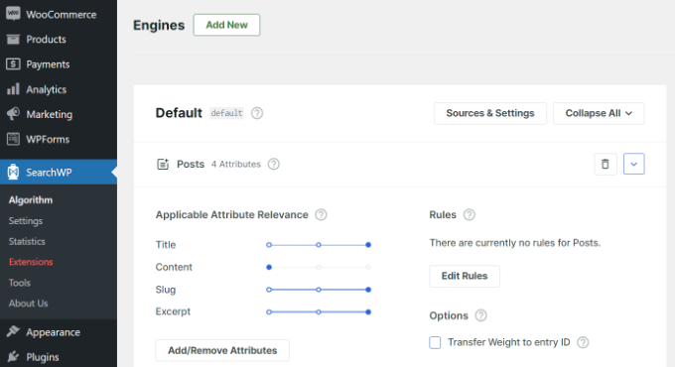Click the WooCommerce sidebar icon
The image size is (675, 367).
coord(13,14)
